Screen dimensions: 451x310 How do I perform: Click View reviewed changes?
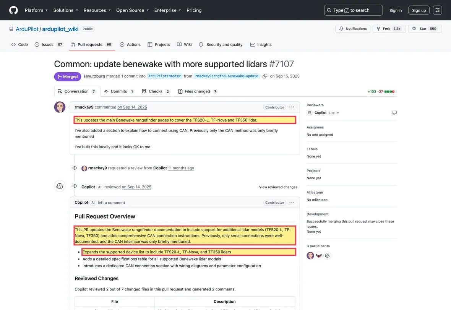pyautogui.click(x=278, y=187)
